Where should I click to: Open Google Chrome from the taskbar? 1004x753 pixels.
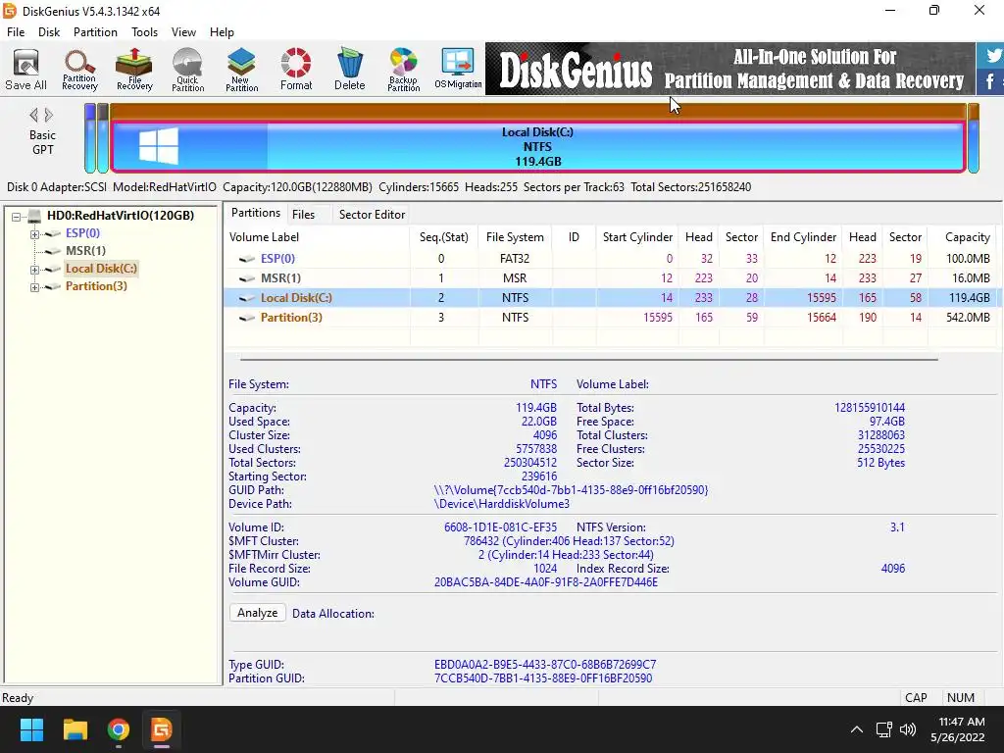click(x=119, y=729)
